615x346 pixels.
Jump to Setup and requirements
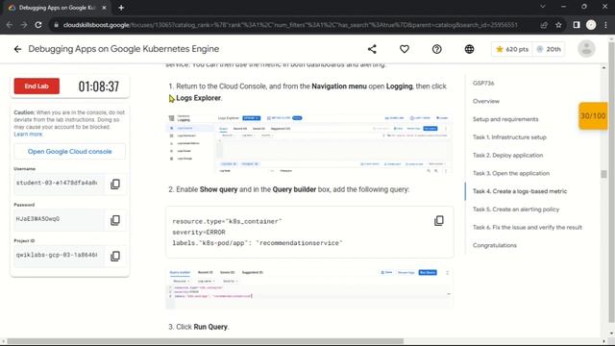tap(505, 119)
